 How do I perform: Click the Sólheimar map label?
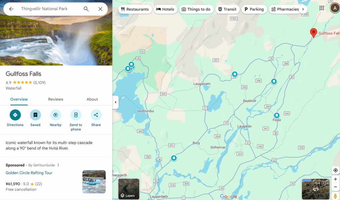218,147
